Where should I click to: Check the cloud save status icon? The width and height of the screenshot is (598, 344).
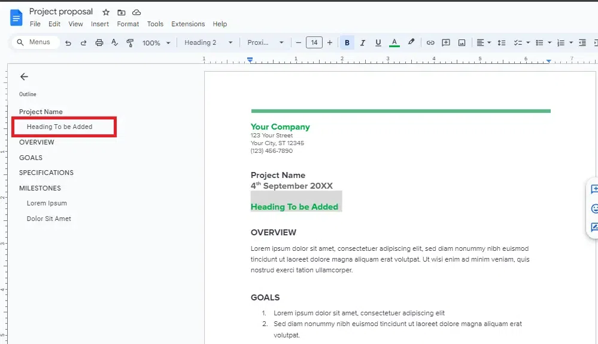point(136,13)
